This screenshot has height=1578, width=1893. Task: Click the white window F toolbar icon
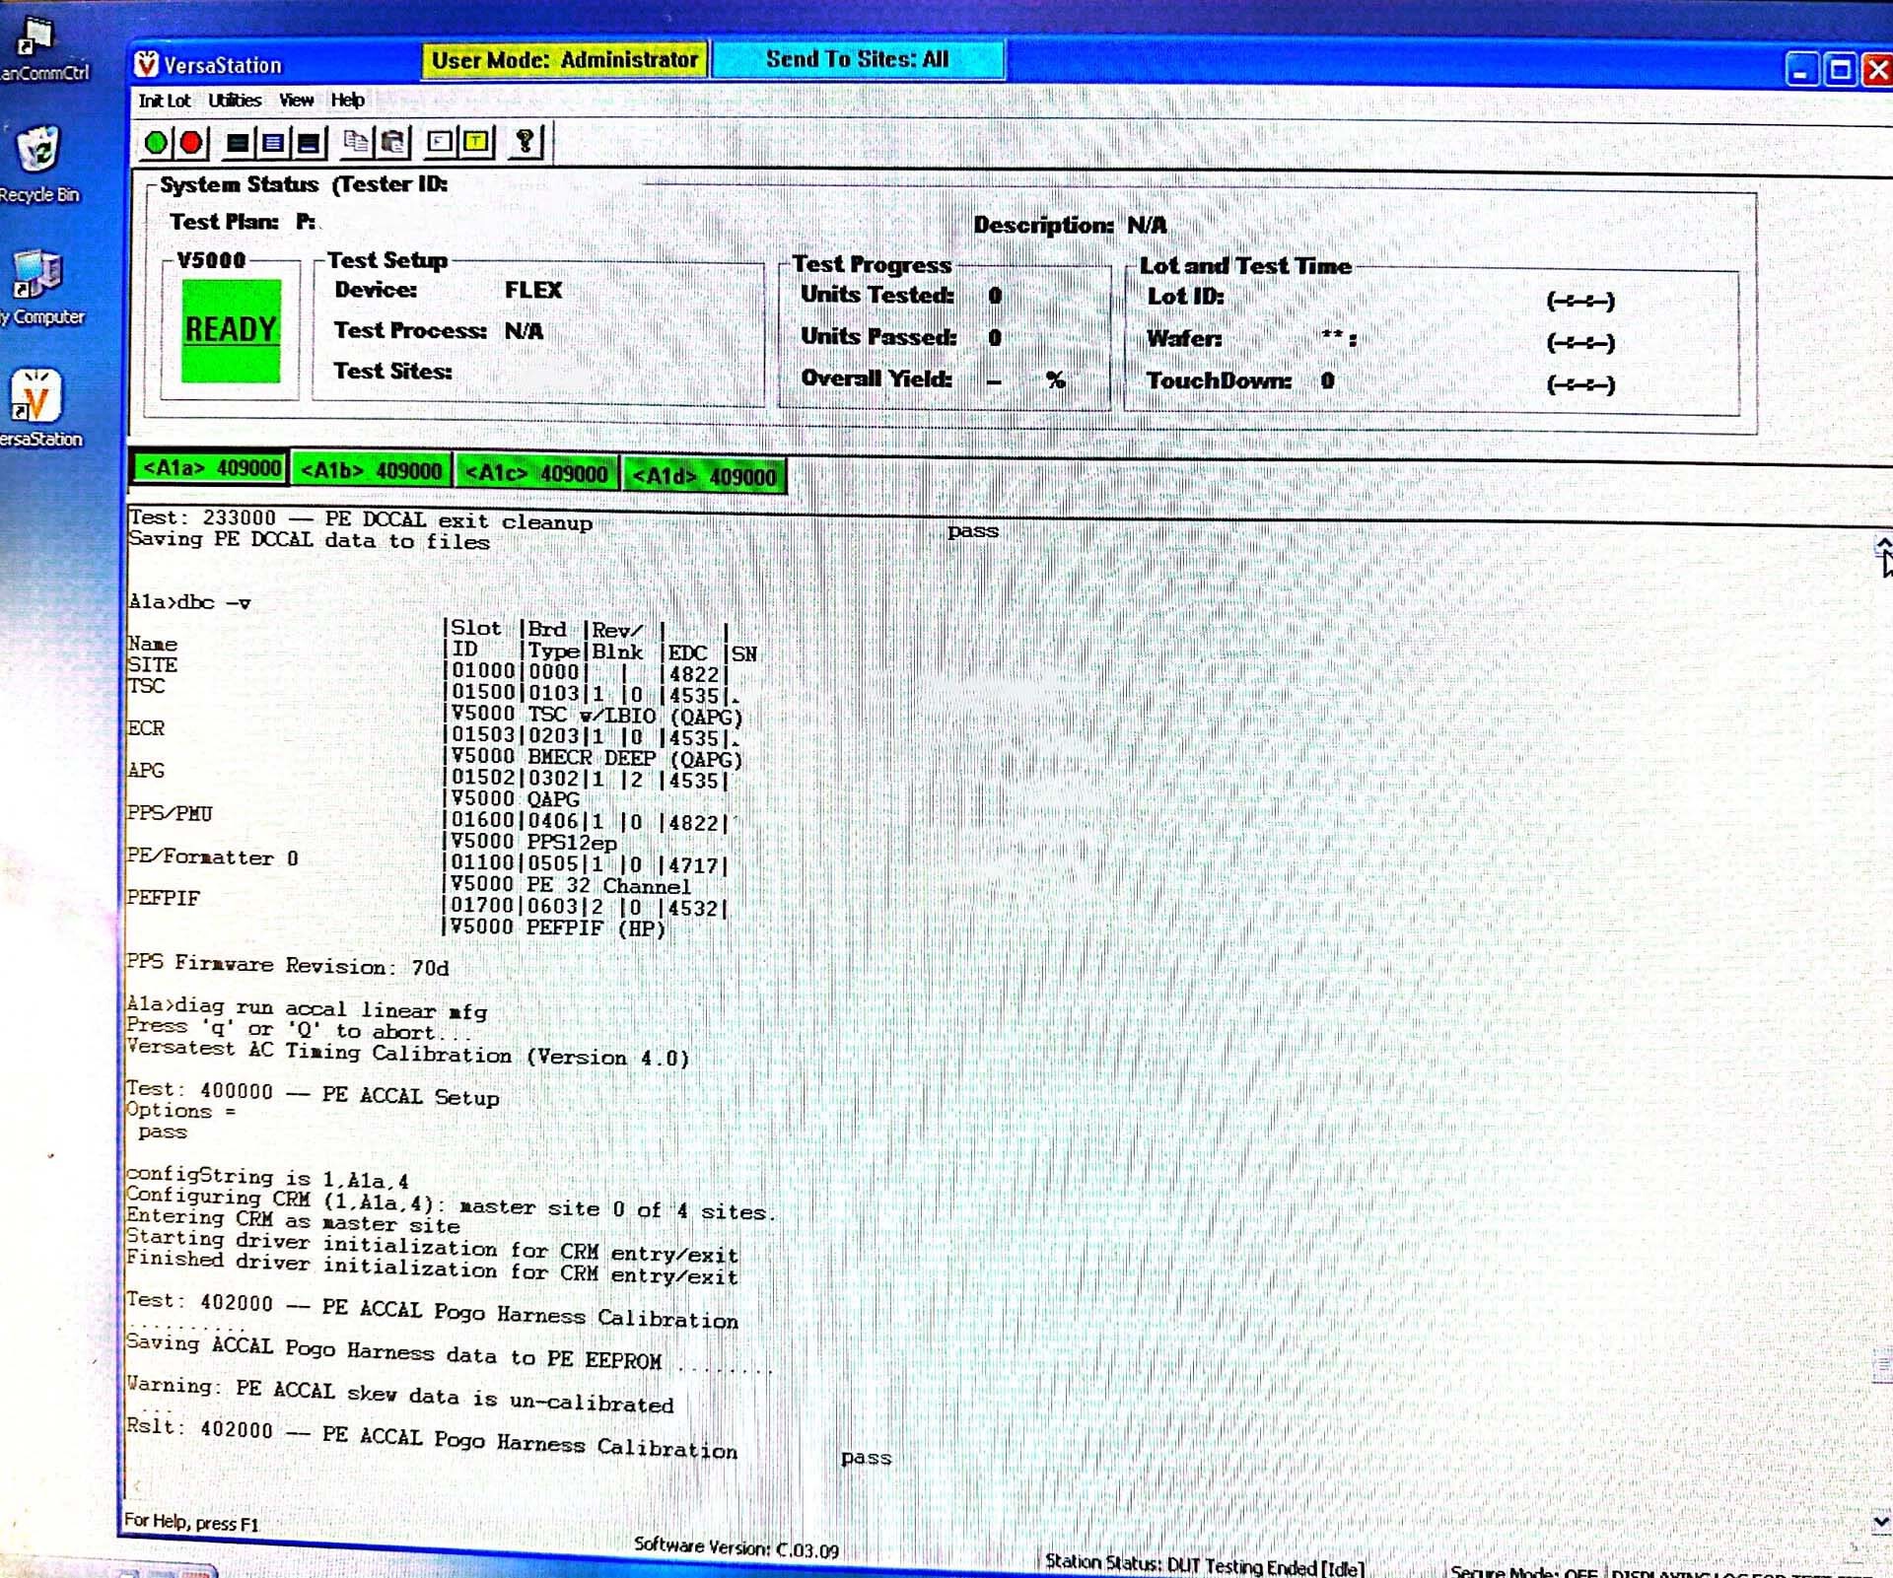440,142
